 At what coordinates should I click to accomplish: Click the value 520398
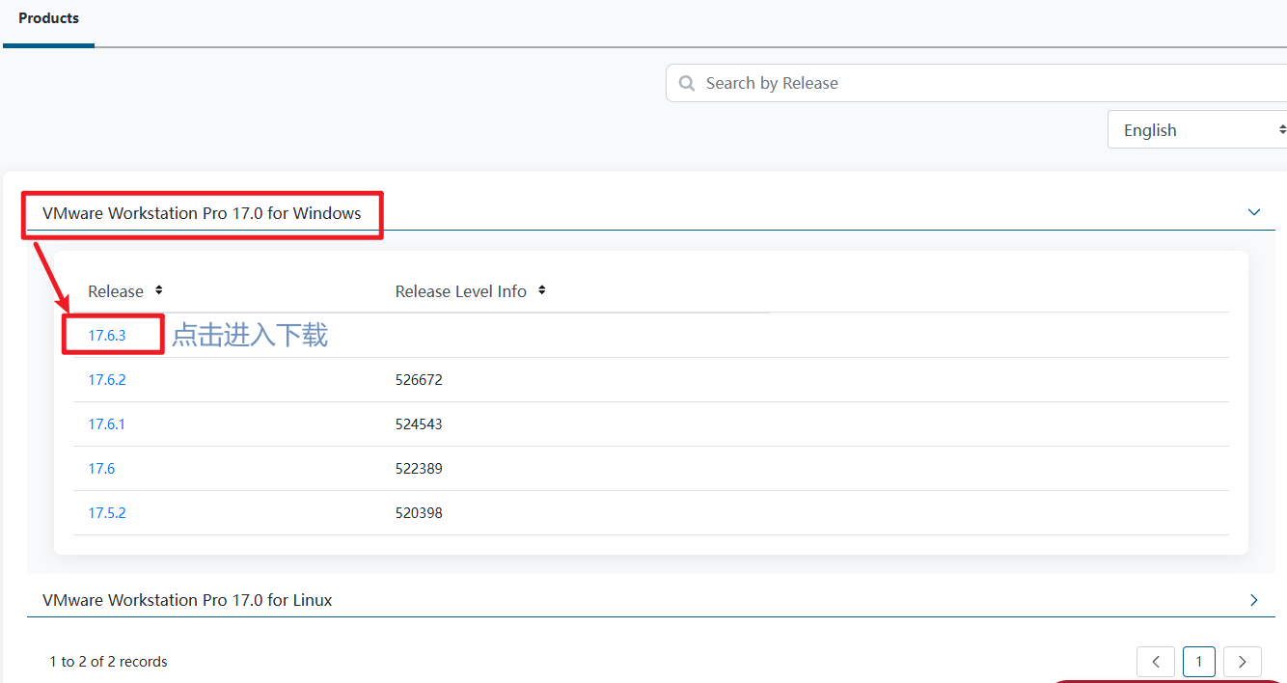(x=419, y=513)
